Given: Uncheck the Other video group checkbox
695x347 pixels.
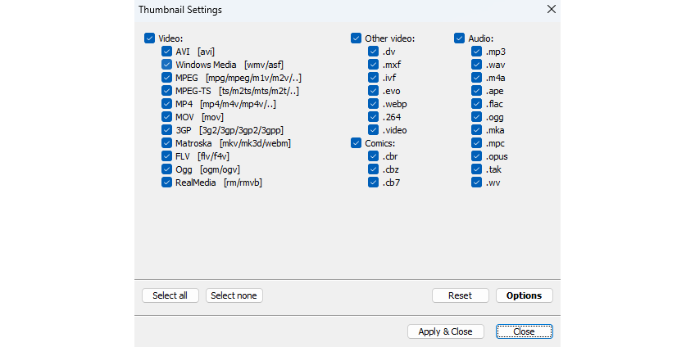Looking at the screenshot, I should click(x=356, y=38).
